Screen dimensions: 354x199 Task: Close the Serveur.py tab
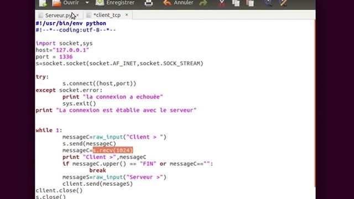point(77,15)
